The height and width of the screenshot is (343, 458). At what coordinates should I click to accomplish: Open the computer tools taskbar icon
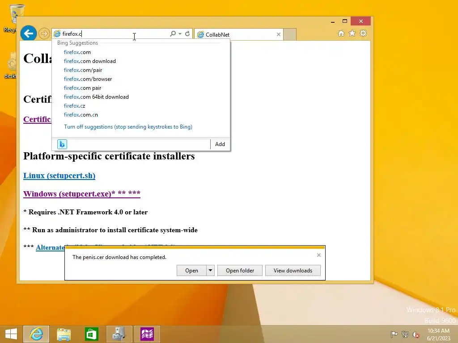119,334
